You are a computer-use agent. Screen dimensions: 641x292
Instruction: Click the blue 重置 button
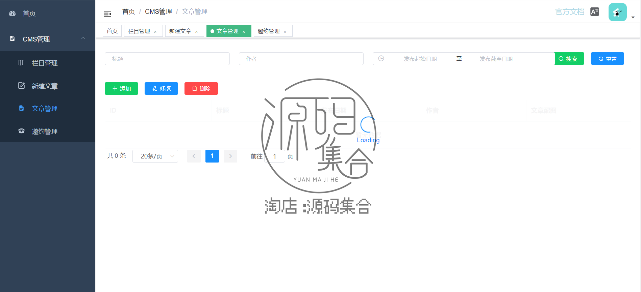pyautogui.click(x=608, y=59)
